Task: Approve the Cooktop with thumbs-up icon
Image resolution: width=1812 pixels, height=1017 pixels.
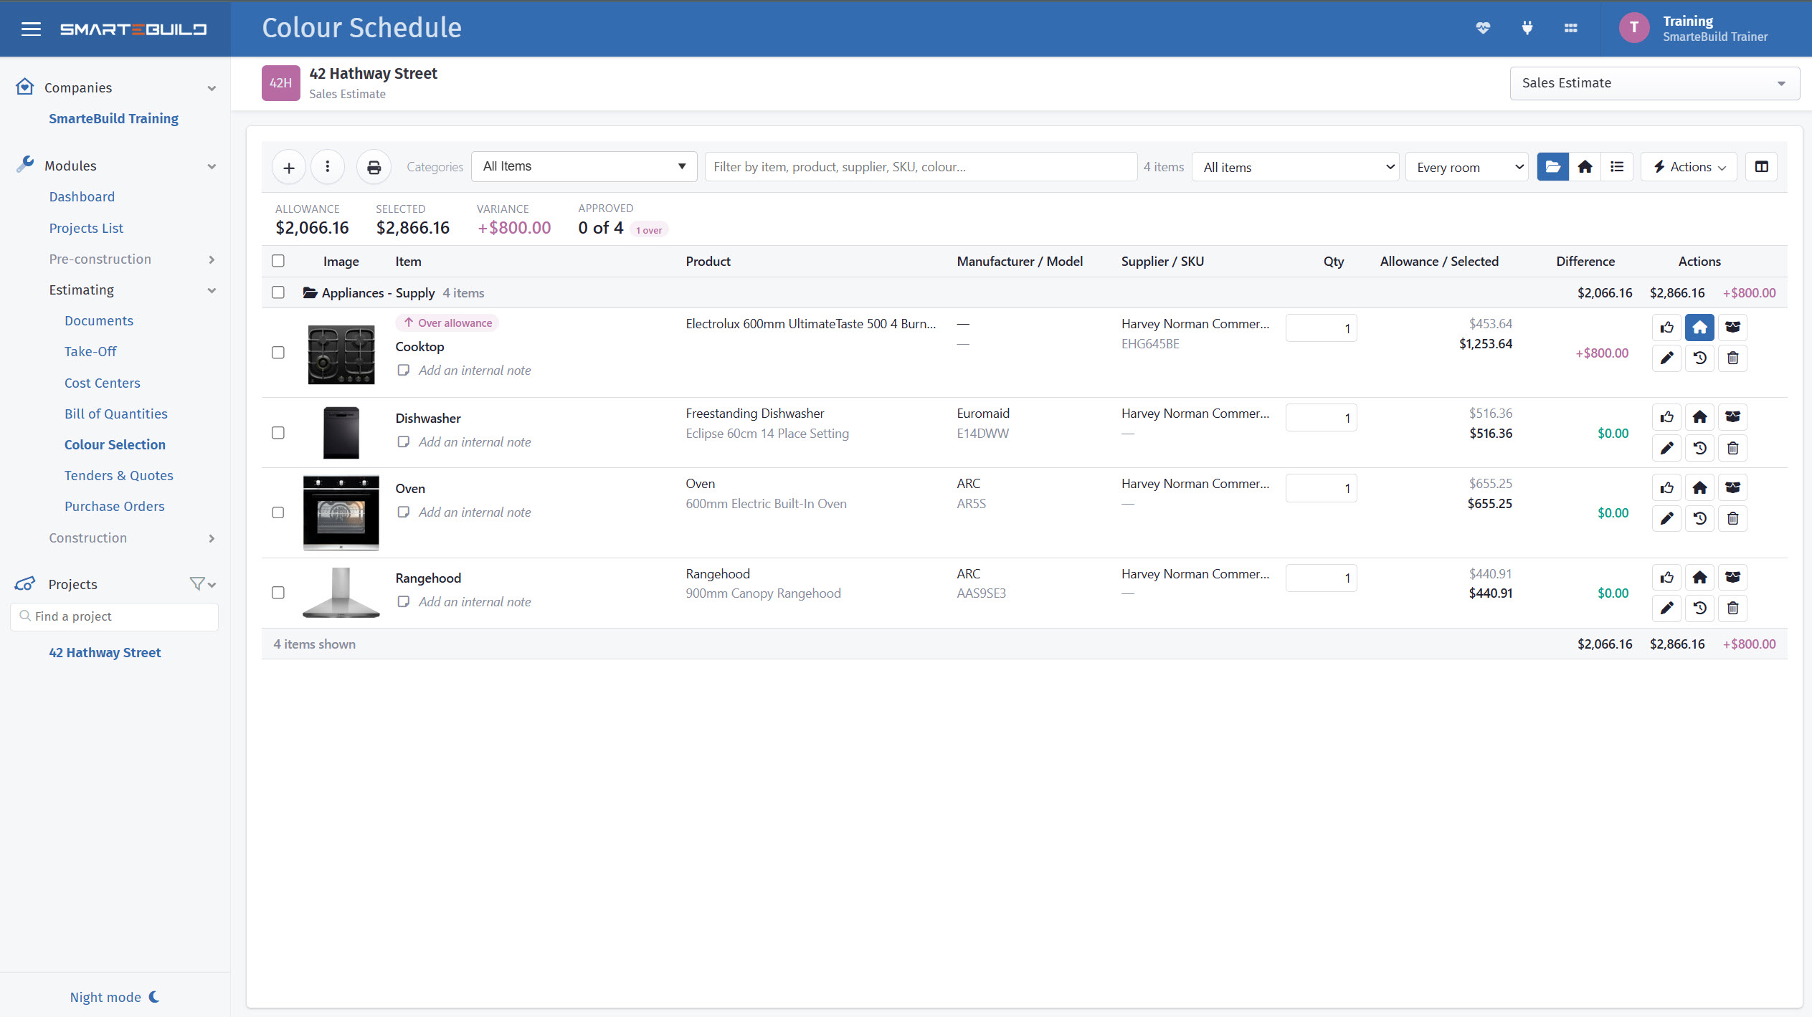Action: pyautogui.click(x=1667, y=328)
